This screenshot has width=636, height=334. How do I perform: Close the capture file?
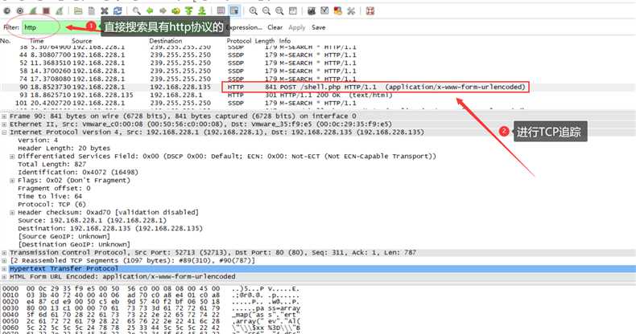coord(105,11)
